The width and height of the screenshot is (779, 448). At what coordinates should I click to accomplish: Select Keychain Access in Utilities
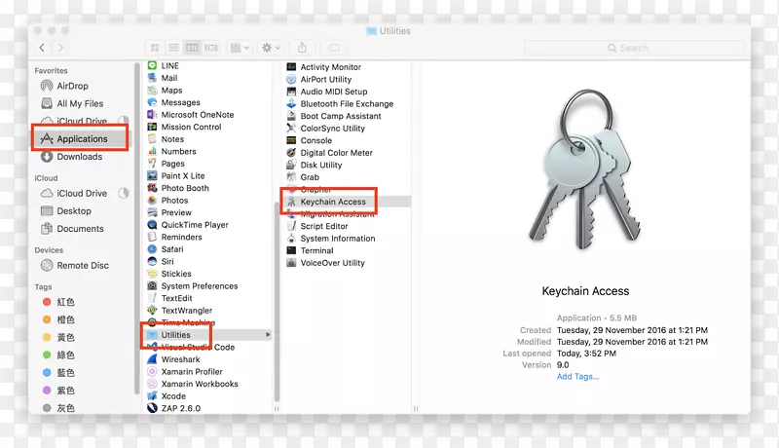(x=333, y=202)
